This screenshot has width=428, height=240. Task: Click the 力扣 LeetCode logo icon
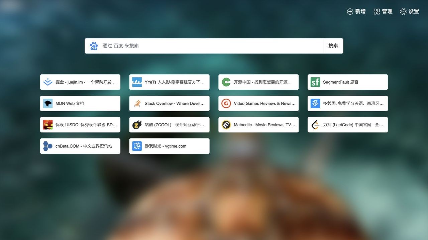pyautogui.click(x=315, y=125)
